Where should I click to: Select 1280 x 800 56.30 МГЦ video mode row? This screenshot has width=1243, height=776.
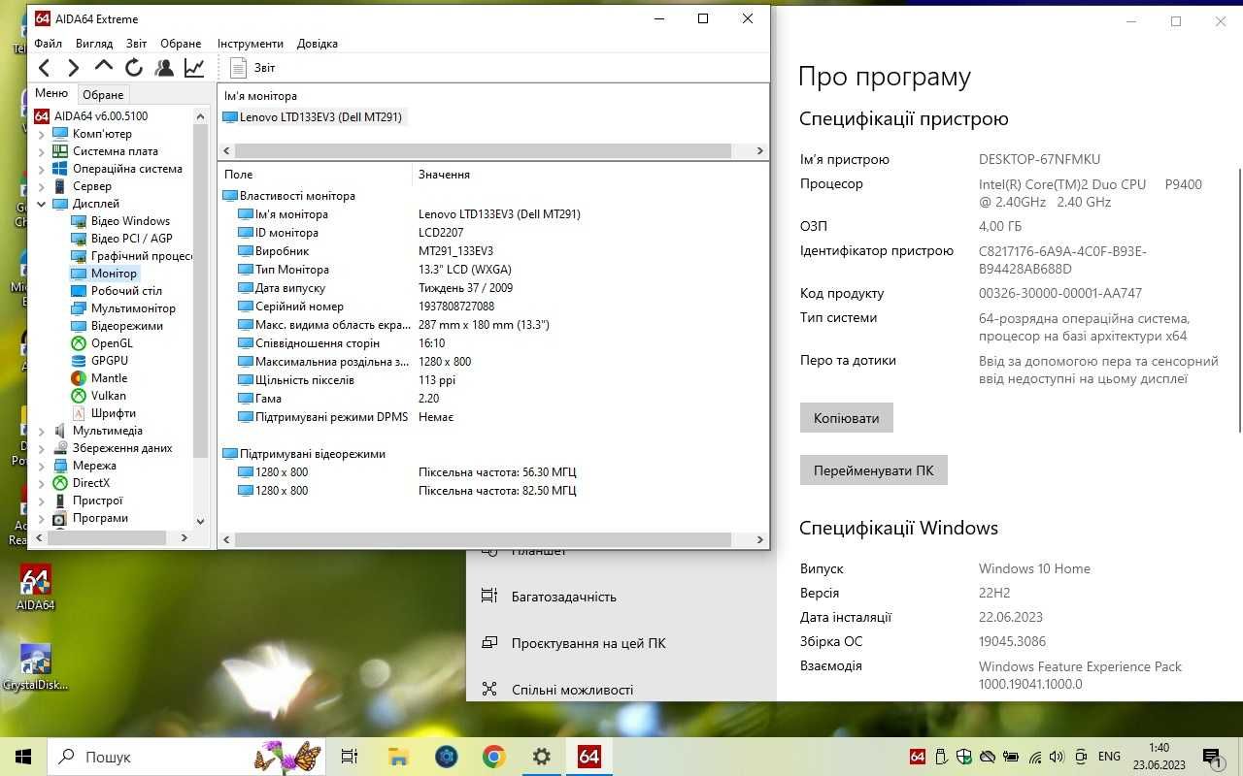[x=493, y=472]
